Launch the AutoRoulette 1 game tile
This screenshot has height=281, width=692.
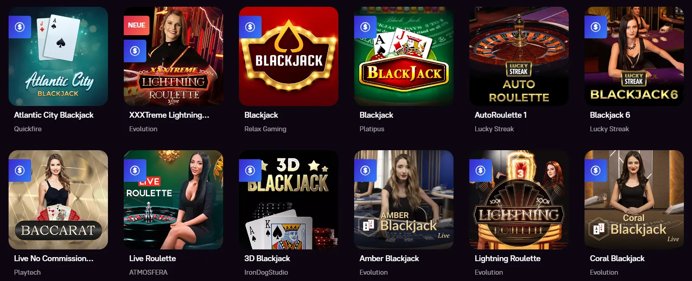tap(519, 56)
